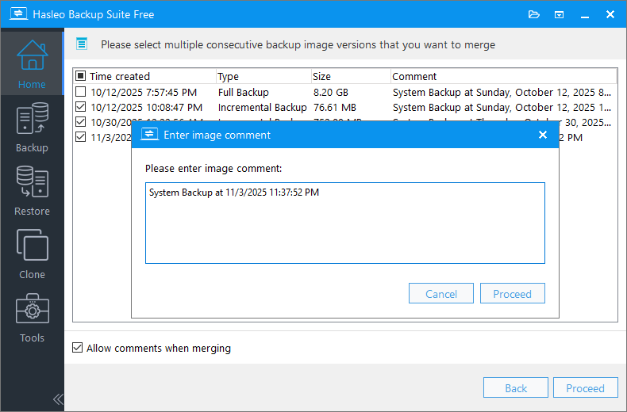627x412 pixels.
Task: Open the title bar dropdown menu icon
Action: tap(559, 14)
